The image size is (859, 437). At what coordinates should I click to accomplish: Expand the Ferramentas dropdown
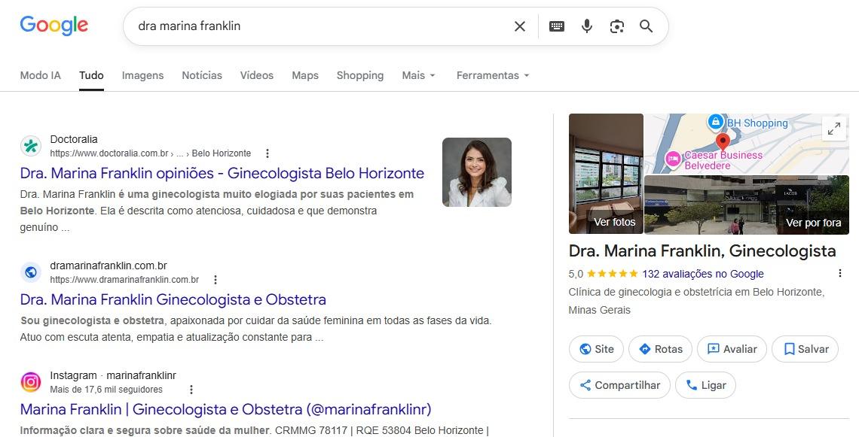coord(493,75)
